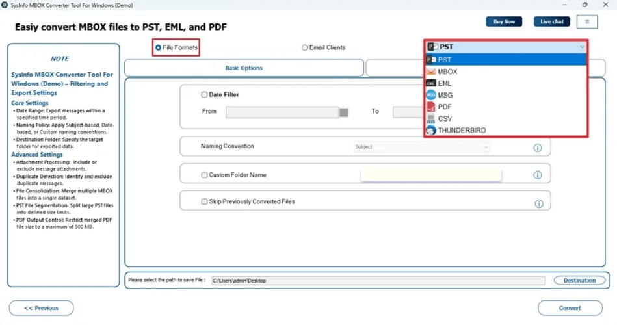Open the Basic Options tab

click(x=244, y=68)
